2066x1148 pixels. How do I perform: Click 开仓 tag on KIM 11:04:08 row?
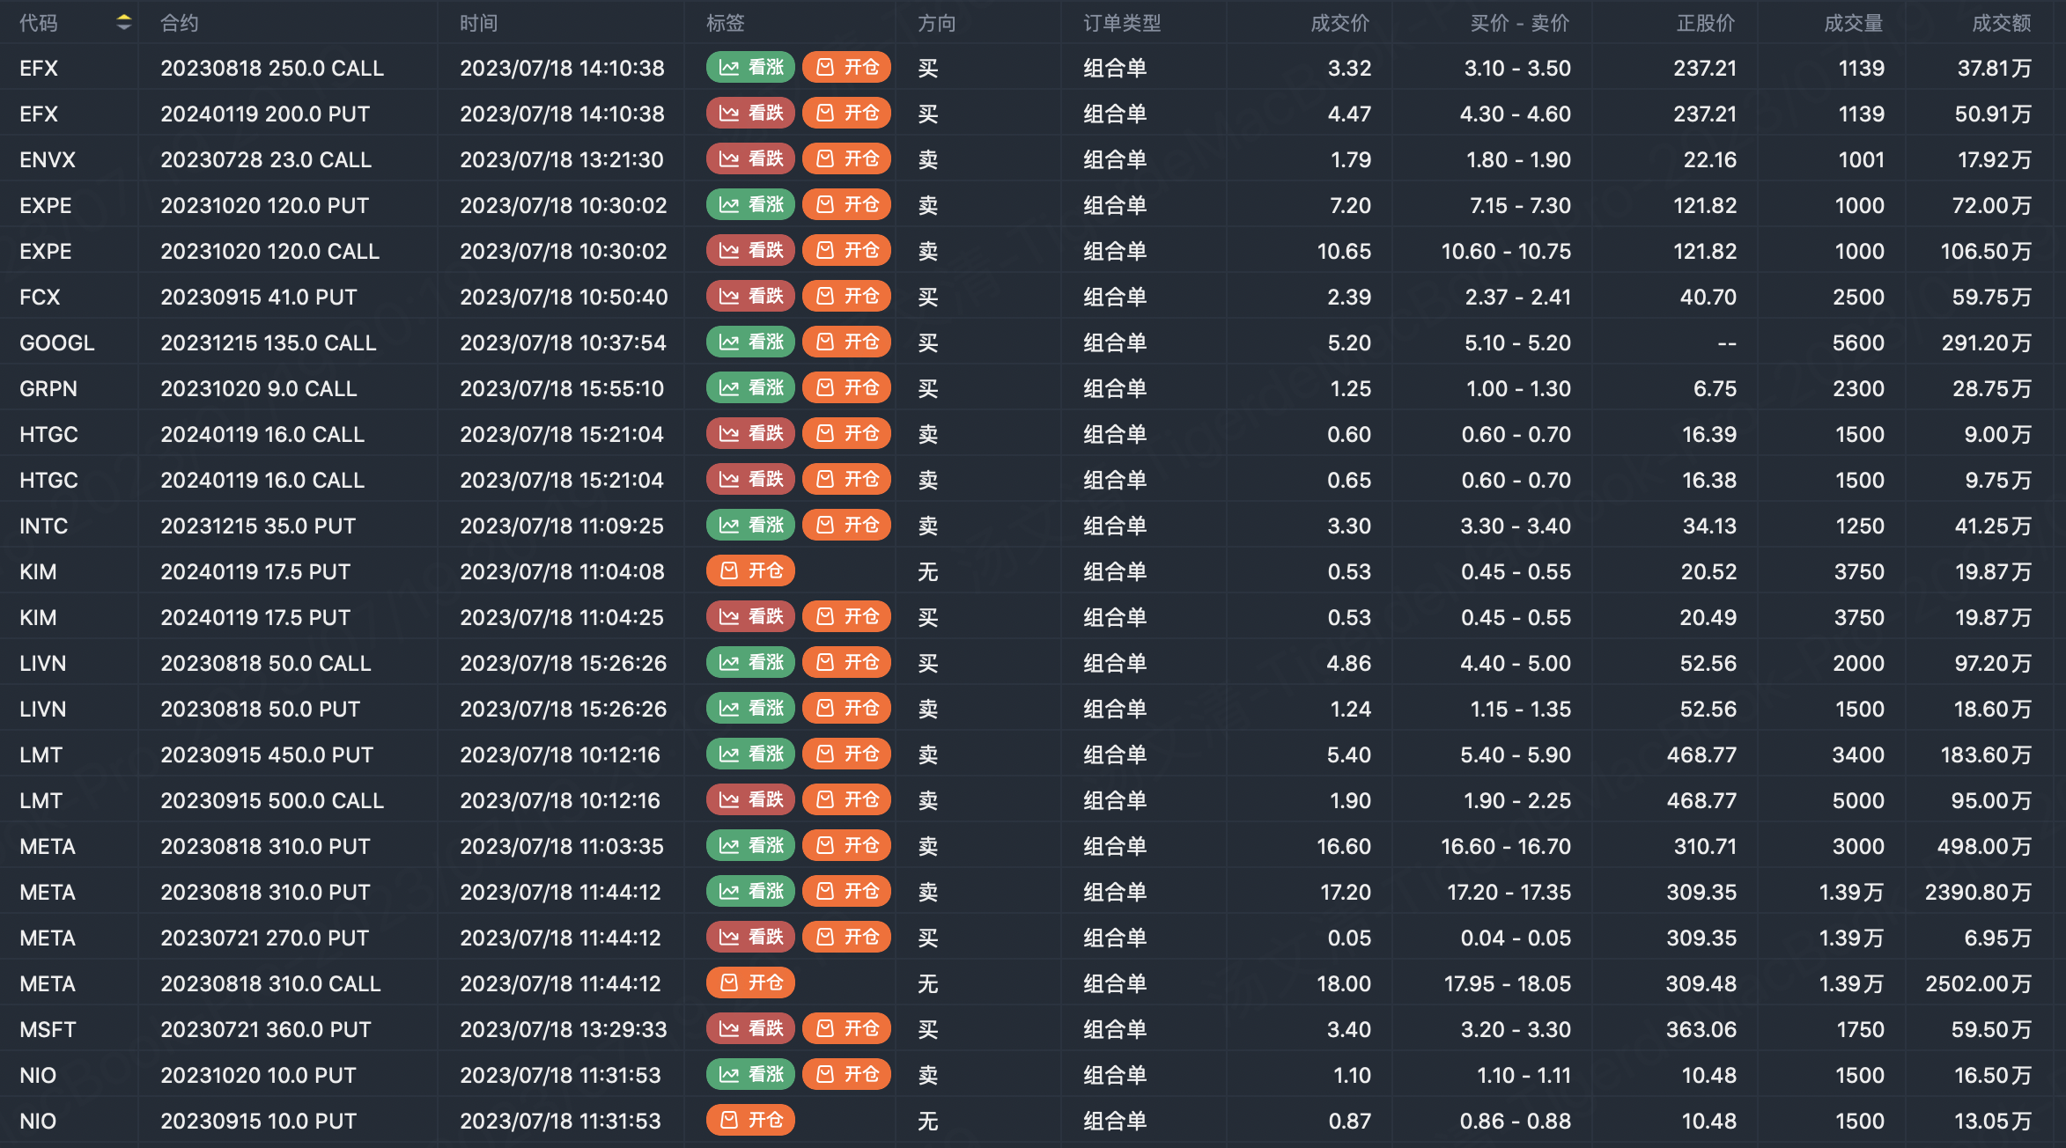pos(750,571)
